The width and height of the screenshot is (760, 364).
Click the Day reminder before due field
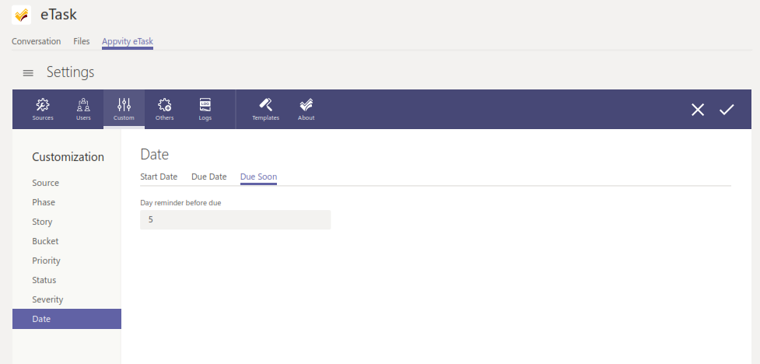[235, 220]
